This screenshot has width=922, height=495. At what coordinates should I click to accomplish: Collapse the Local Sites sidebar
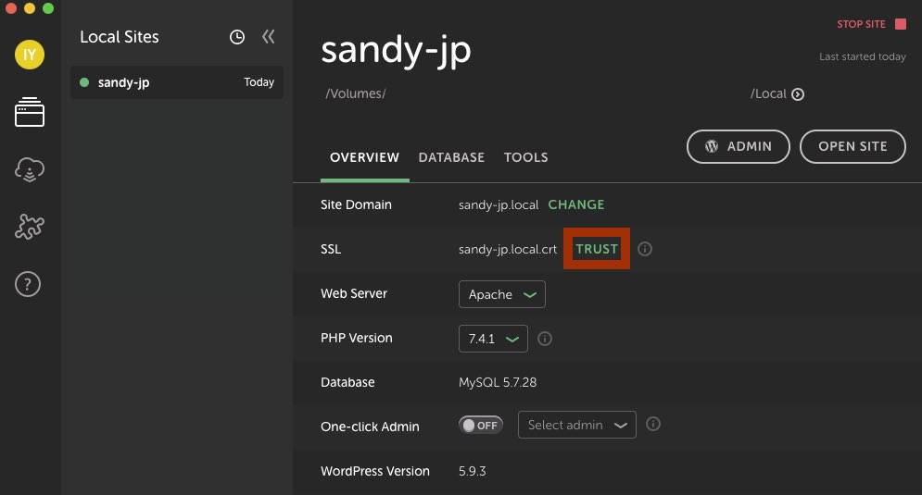tap(268, 37)
